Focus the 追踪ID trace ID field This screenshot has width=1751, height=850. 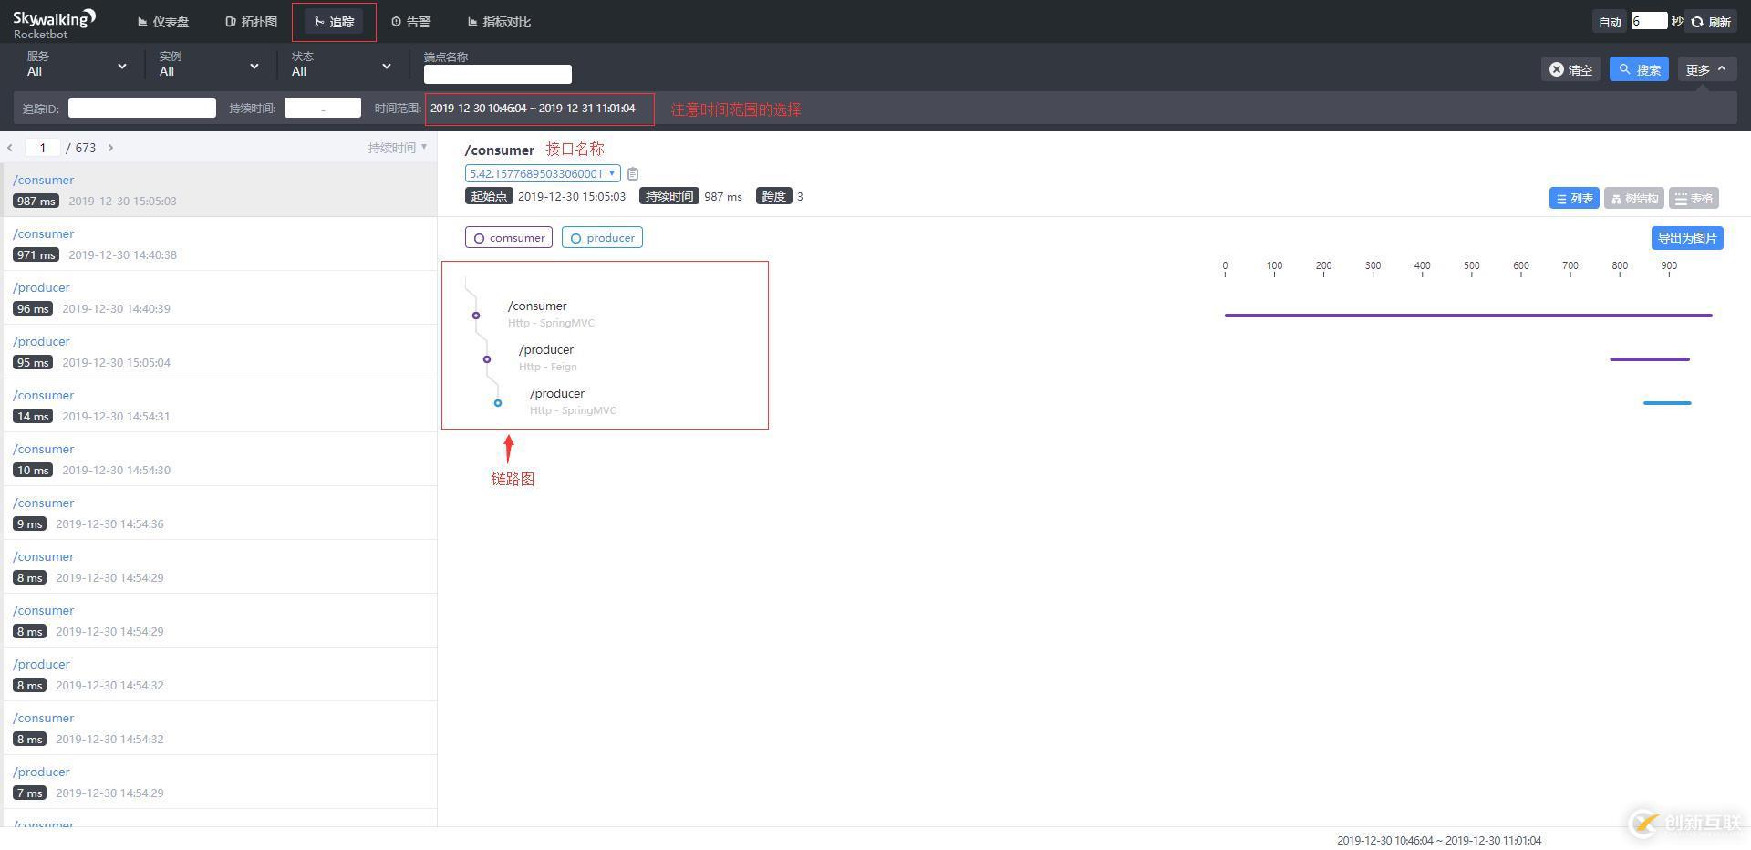pyautogui.click(x=142, y=108)
